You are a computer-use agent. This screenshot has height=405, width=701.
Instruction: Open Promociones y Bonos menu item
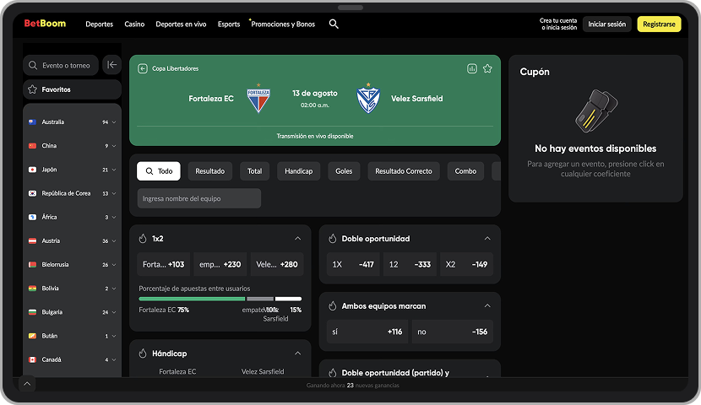click(x=283, y=24)
